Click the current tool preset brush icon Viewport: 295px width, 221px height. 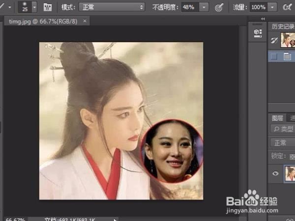[2, 7]
